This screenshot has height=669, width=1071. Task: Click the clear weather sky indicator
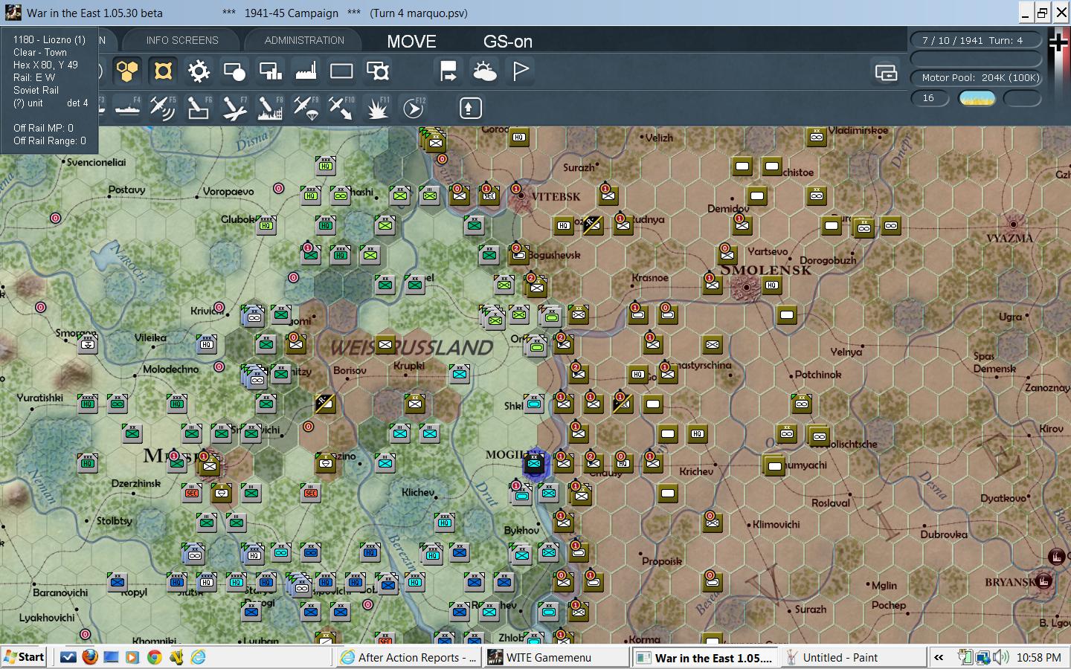click(977, 98)
